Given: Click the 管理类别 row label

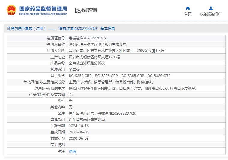Looking at the screenshot, I should (58, 70).
